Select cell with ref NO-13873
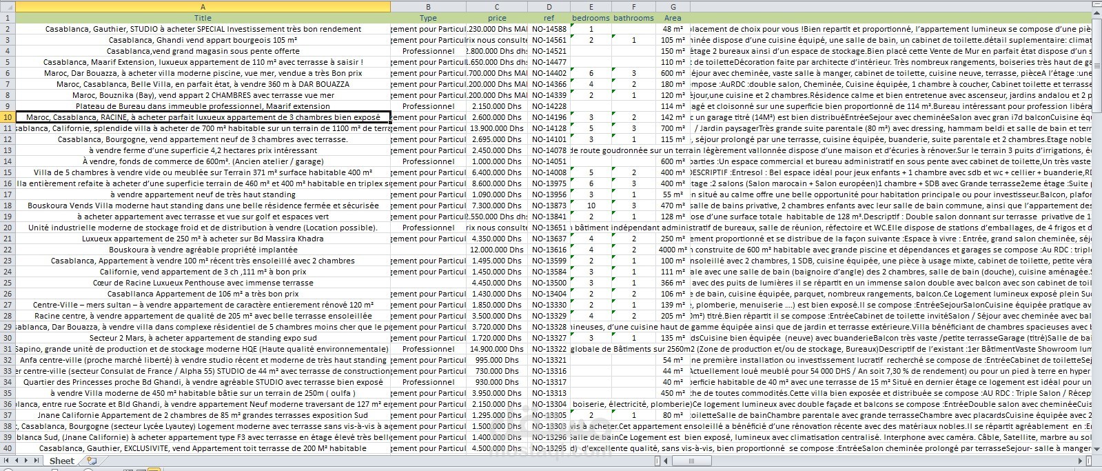The height and width of the screenshot is (471, 1102). [549, 206]
